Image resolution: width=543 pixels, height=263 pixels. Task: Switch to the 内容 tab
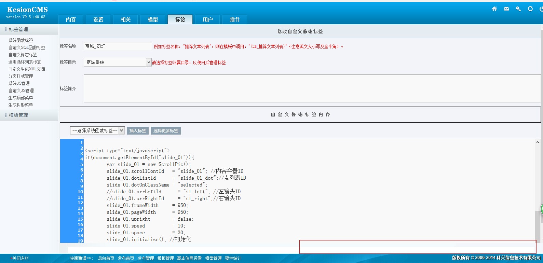[71, 19]
